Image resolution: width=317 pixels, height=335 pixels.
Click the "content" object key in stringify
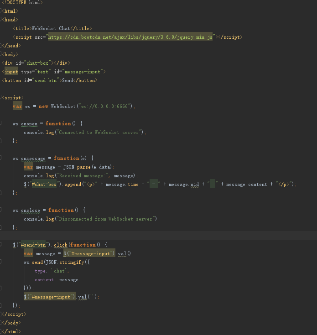(44, 280)
